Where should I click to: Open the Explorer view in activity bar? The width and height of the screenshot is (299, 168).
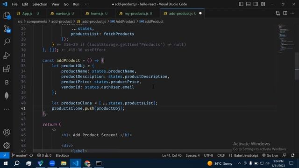7,15
